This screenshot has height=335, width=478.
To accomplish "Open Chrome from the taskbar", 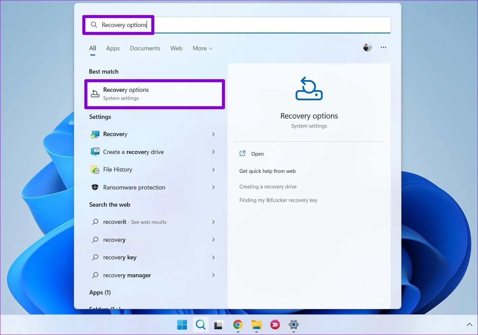I will point(238,325).
